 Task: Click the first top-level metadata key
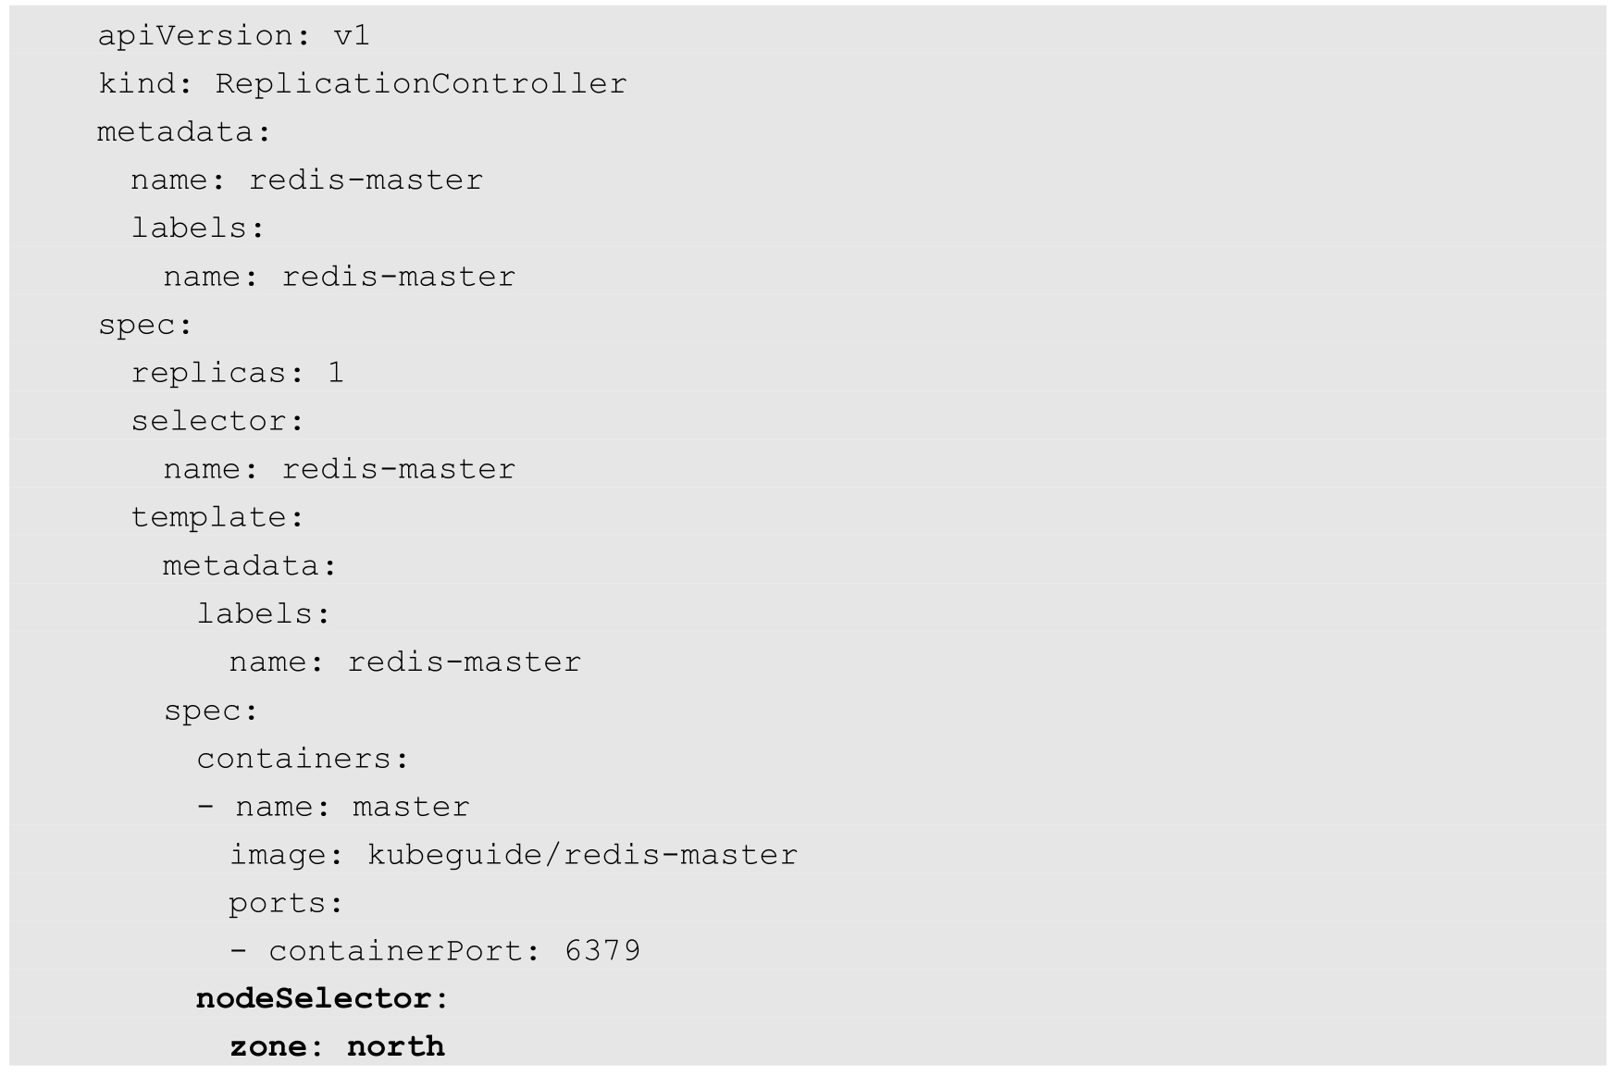[176, 132]
